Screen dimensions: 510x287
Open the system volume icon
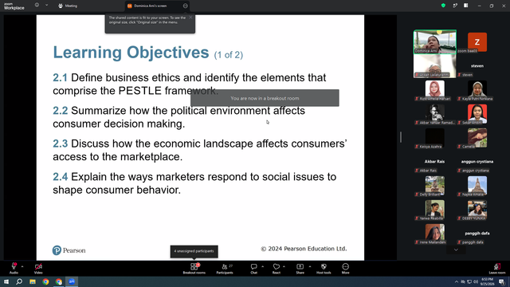[x=476, y=281]
